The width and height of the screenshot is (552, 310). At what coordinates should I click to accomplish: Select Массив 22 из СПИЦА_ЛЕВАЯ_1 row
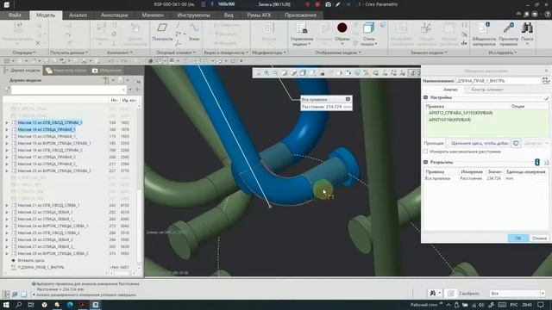[45, 213]
